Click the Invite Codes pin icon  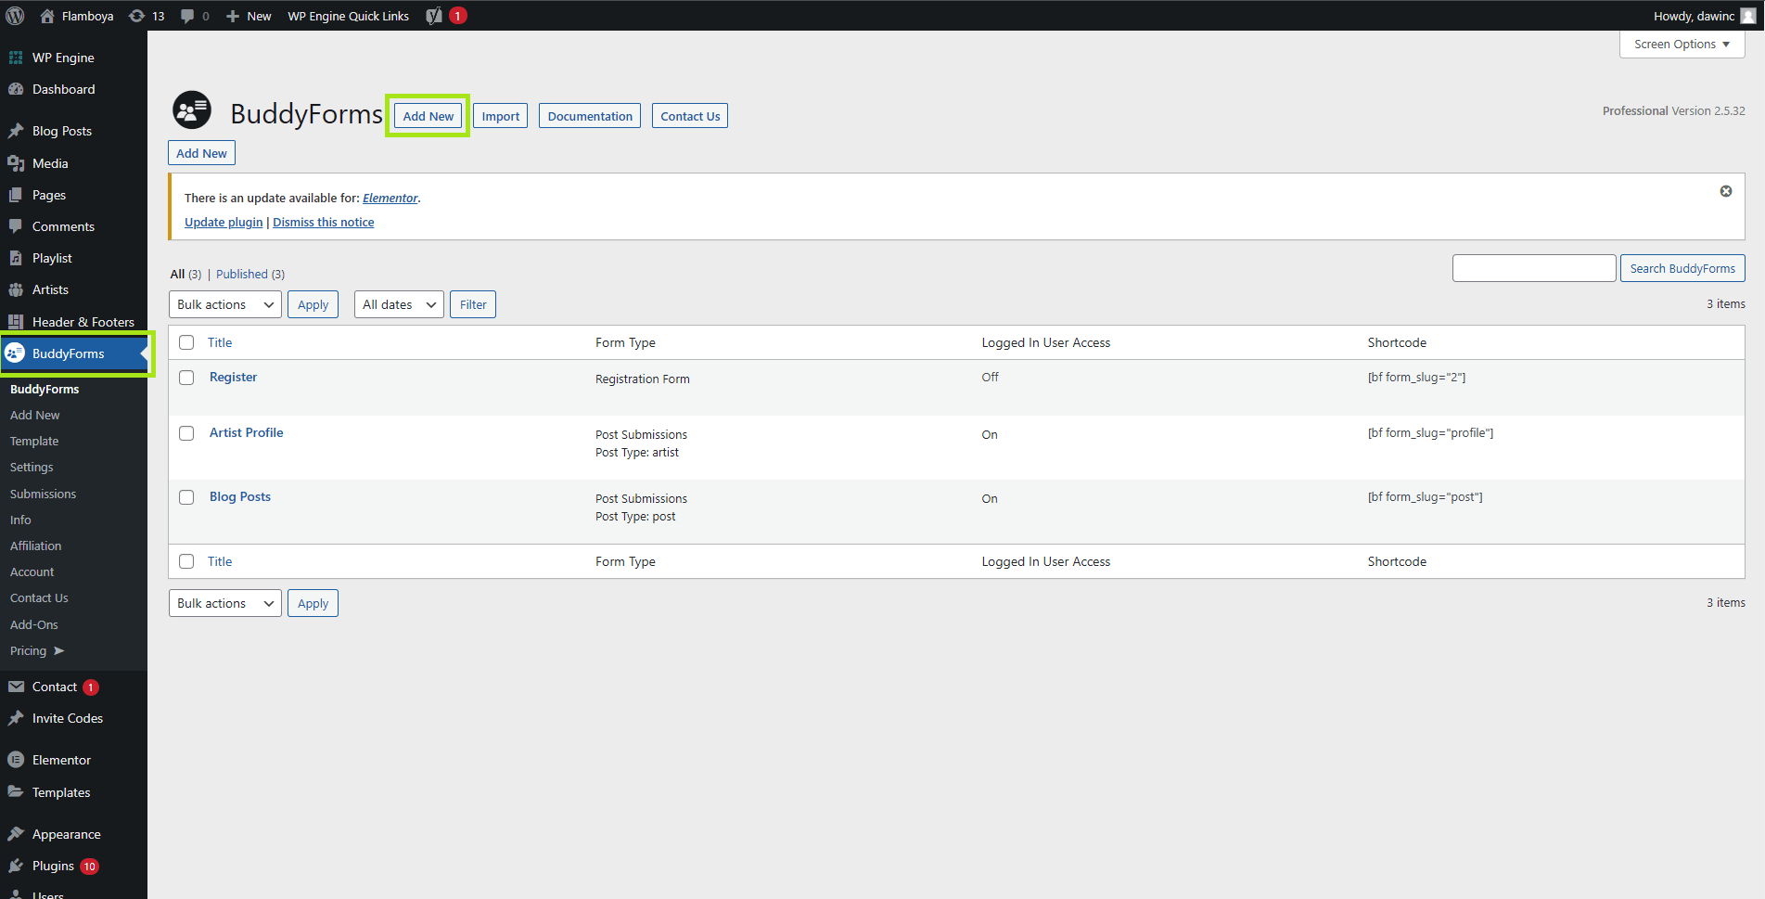16,718
